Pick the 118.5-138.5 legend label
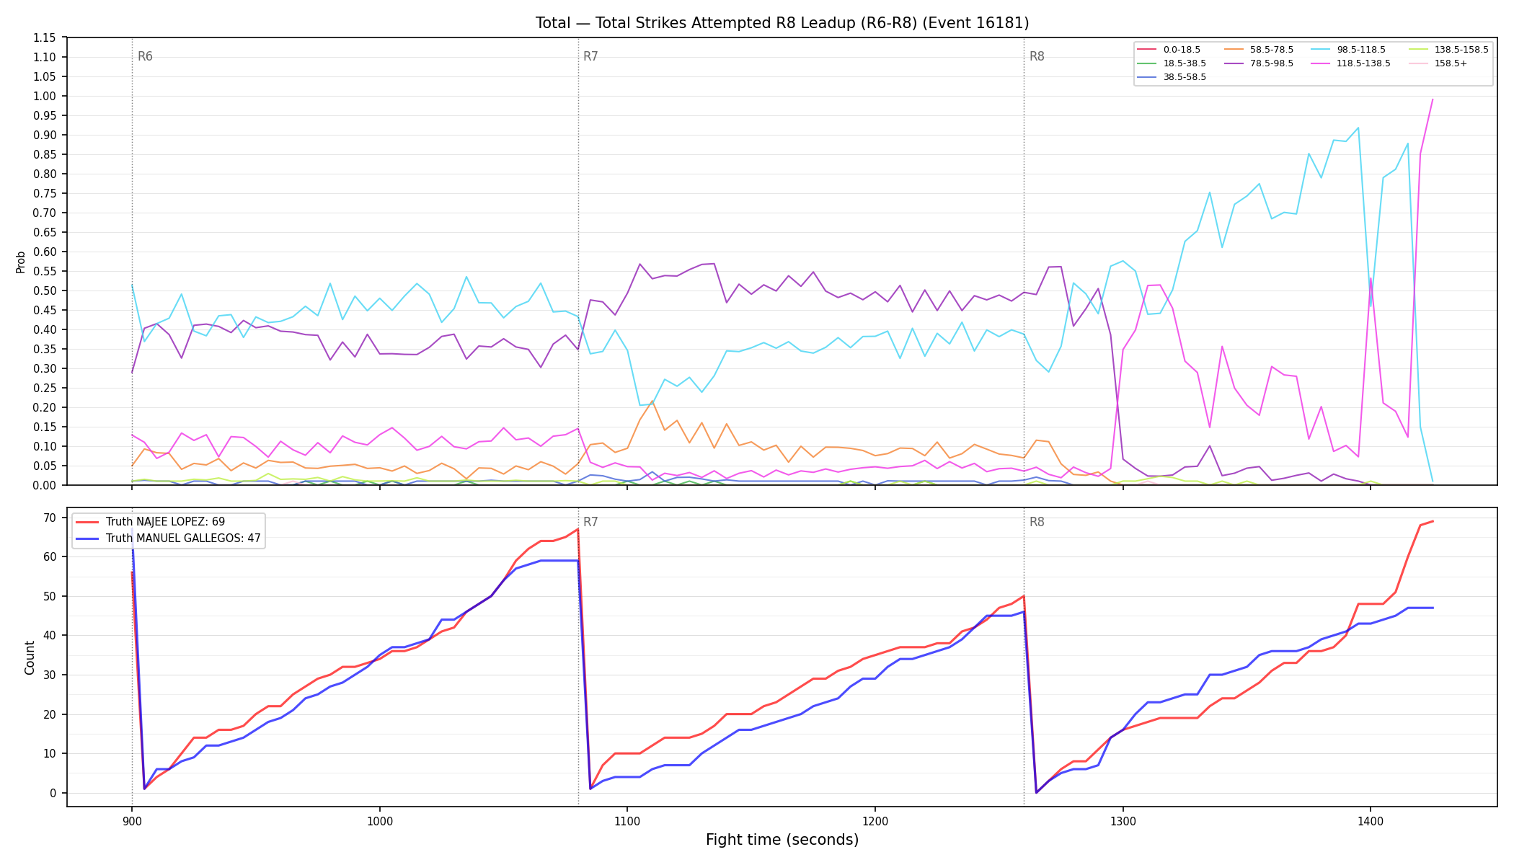Image resolution: width=1514 pixels, height=865 pixels. (x=1364, y=63)
